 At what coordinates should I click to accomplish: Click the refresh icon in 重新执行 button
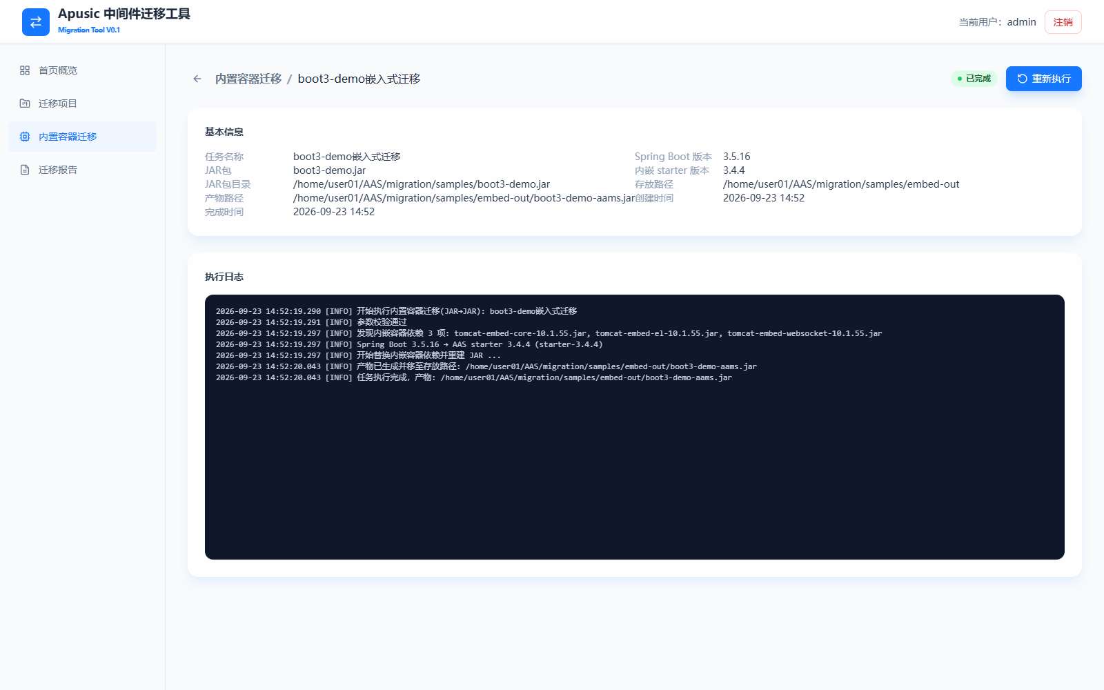(x=1023, y=79)
